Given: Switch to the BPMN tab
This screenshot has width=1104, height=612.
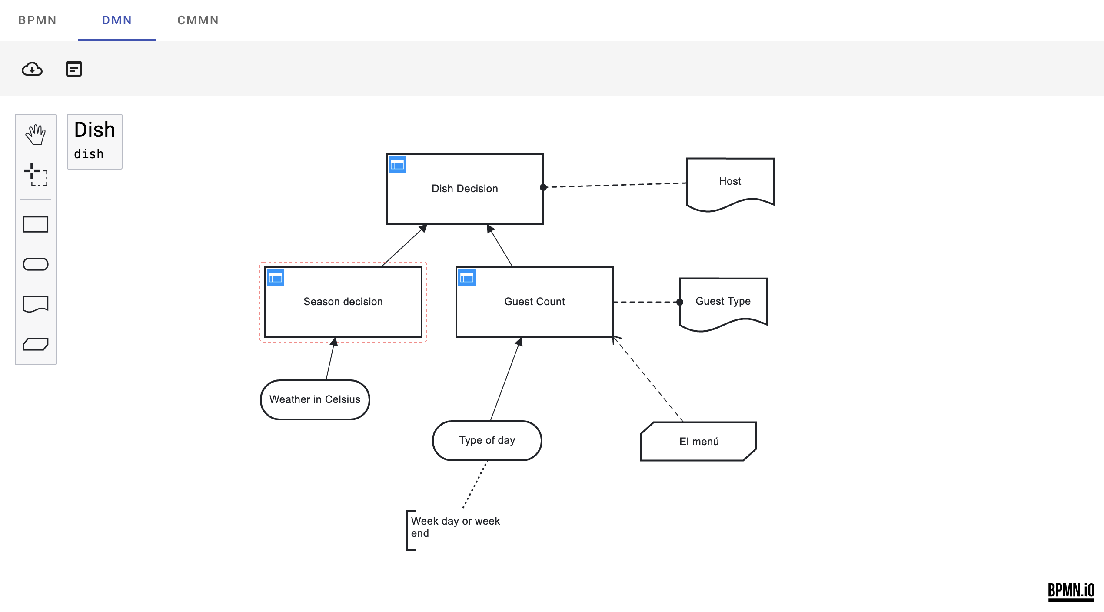Looking at the screenshot, I should tap(37, 20).
